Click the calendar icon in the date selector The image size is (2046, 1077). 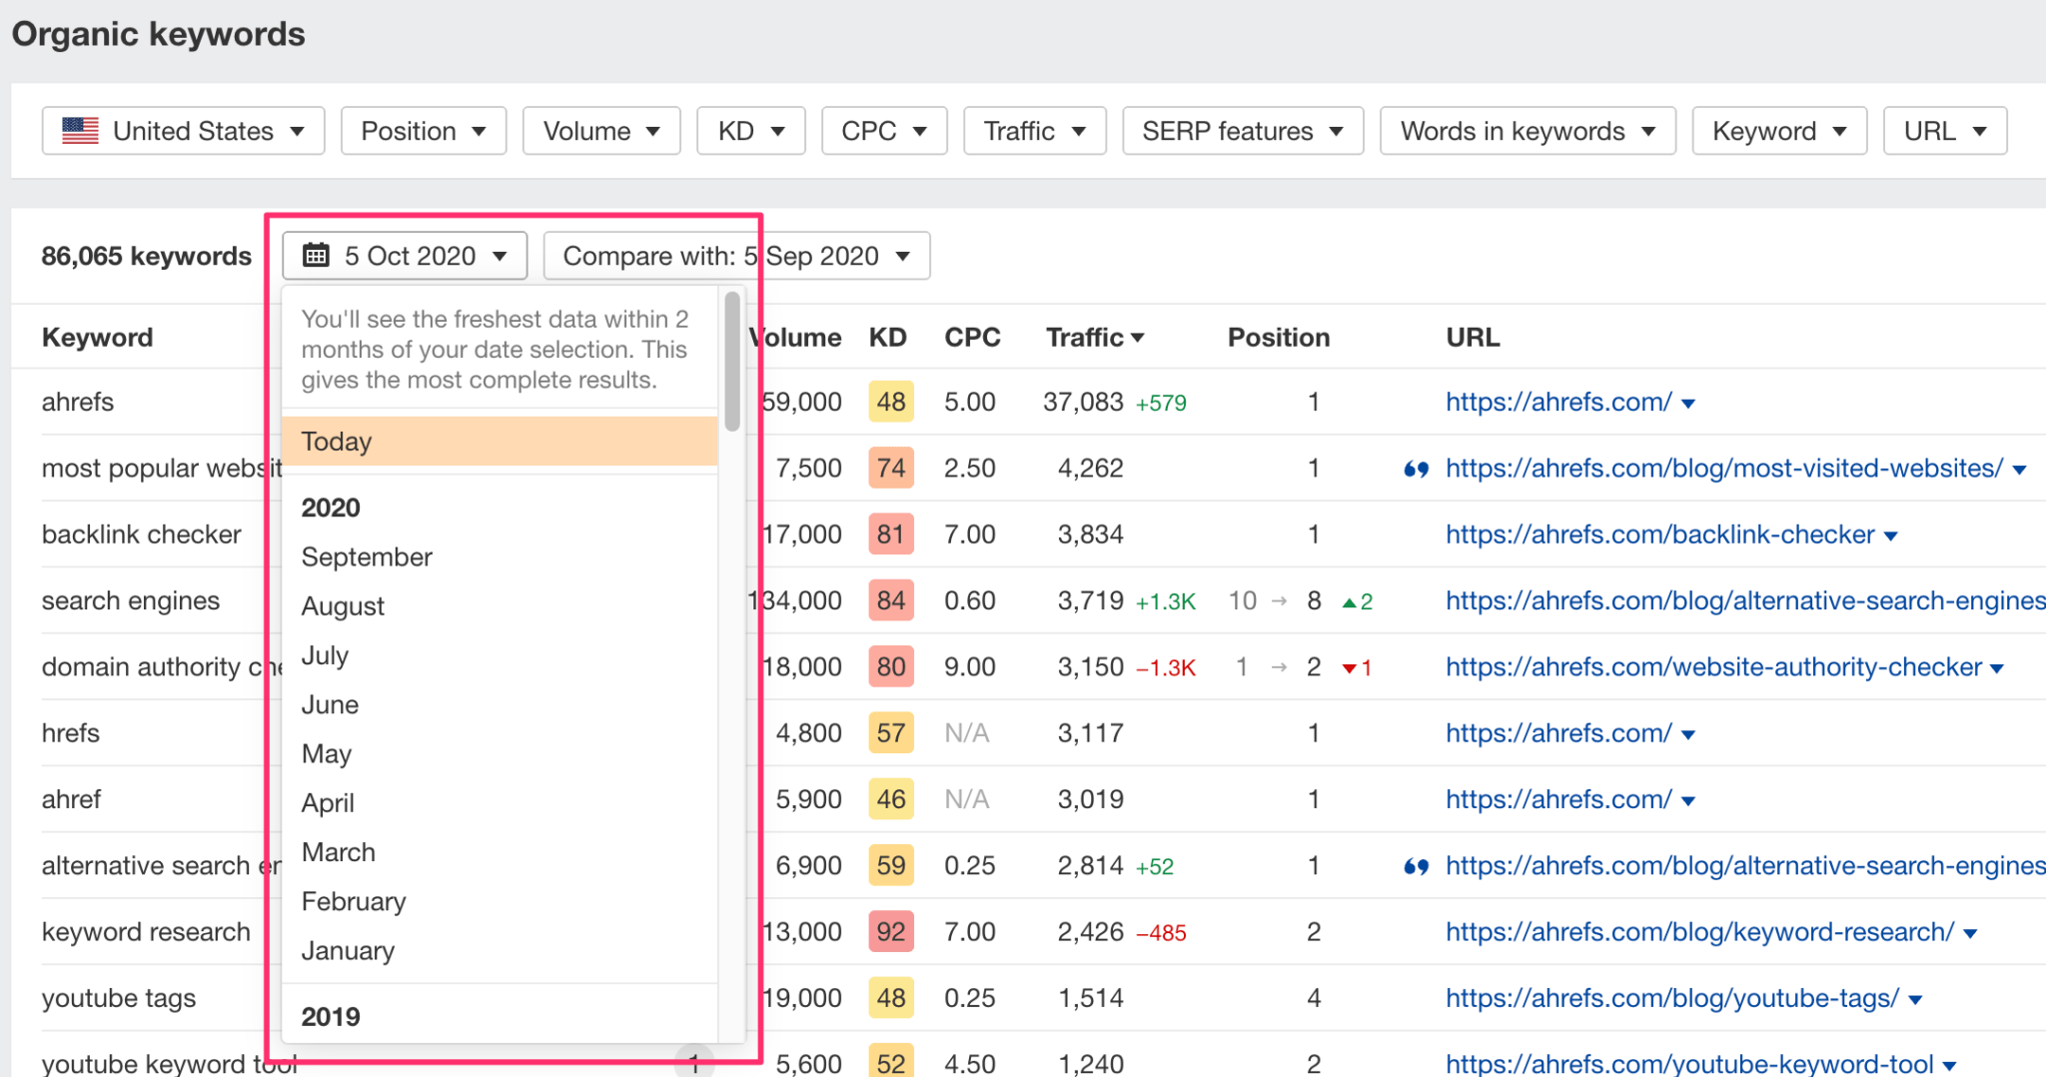[x=317, y=256]
